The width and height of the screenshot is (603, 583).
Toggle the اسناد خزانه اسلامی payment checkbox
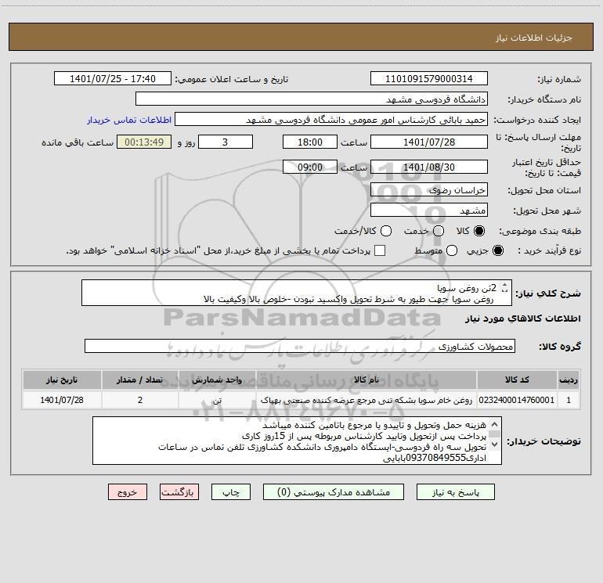point(380,250)
